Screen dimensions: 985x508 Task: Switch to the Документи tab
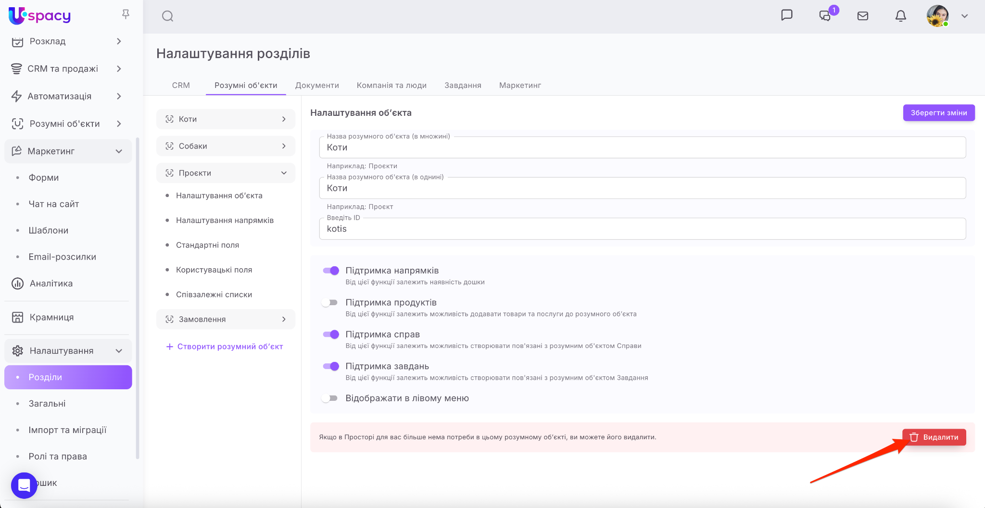[317, 85]
